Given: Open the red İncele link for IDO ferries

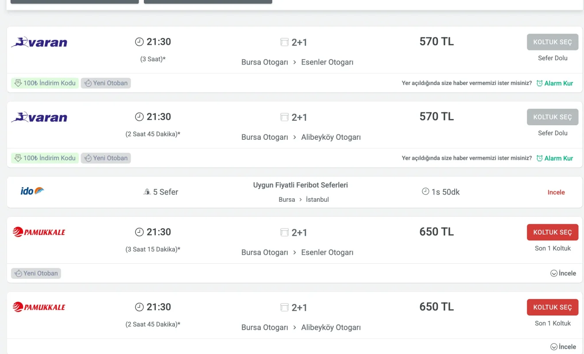Looking at the screenshot, I should [556, 192].
